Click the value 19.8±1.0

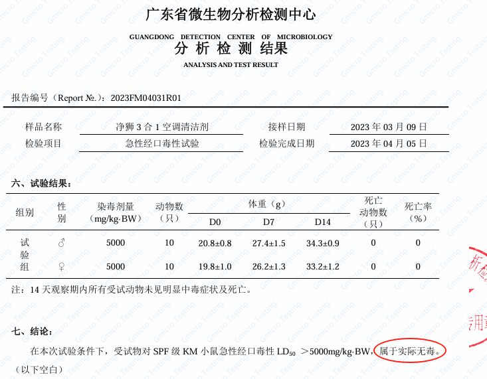[215, 267]
